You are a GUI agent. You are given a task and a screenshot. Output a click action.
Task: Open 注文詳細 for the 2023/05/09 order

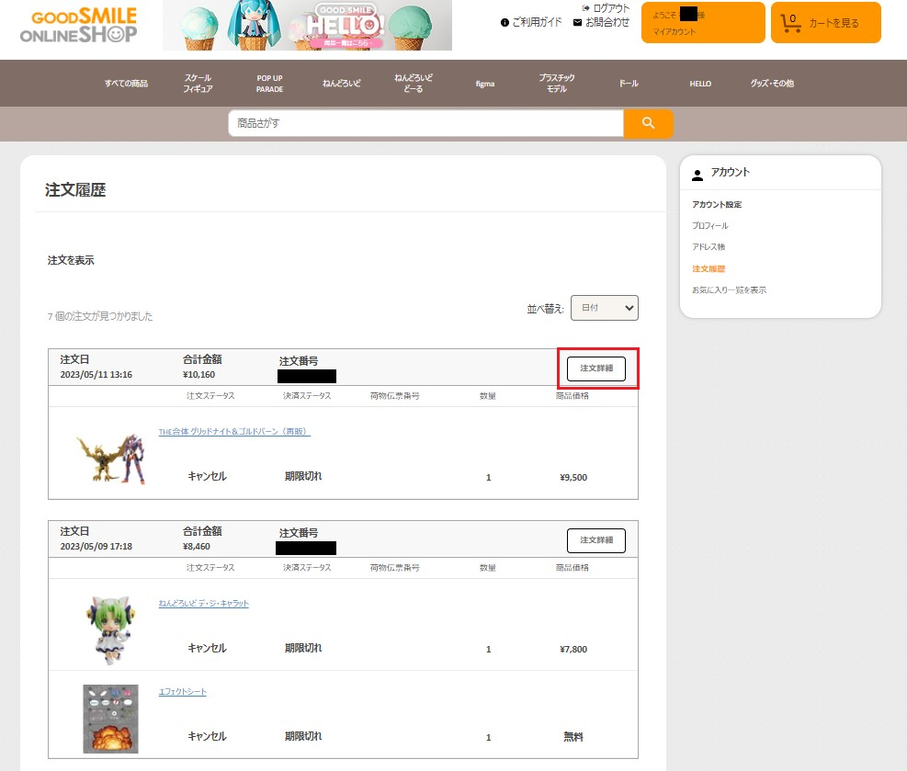point(595,540)
